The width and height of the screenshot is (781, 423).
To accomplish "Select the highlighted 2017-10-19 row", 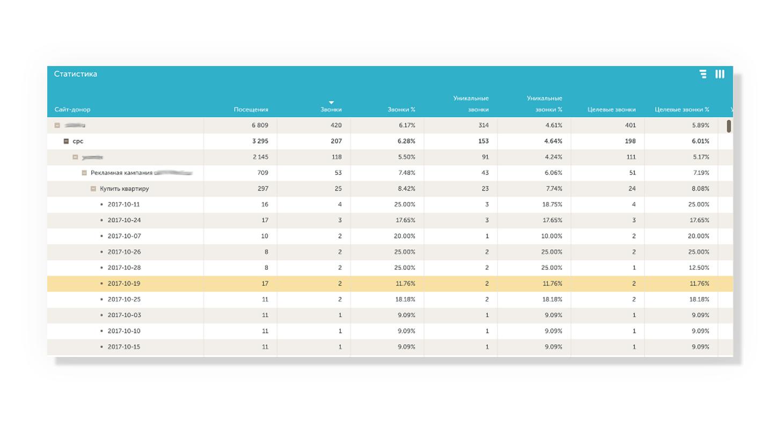I will pos(390,283).
